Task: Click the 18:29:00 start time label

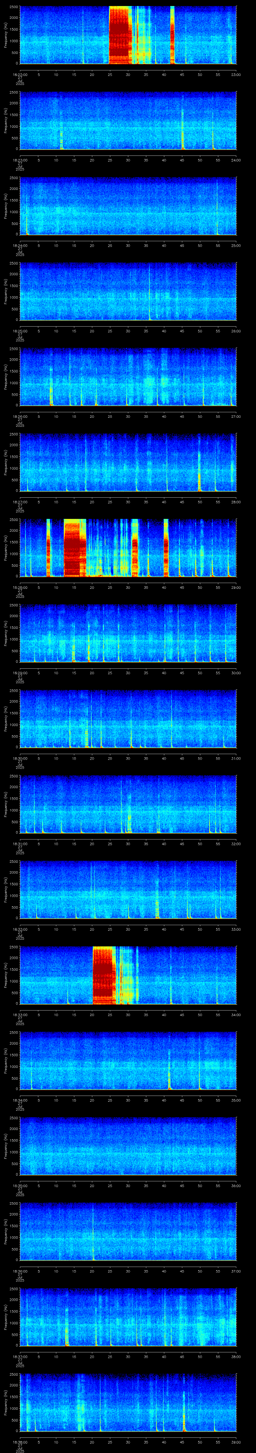Action: [20, 673]
